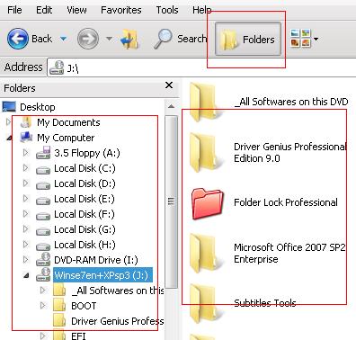
Task: Click the Views icon in toolbar
Action: click(x=300, y=38)
